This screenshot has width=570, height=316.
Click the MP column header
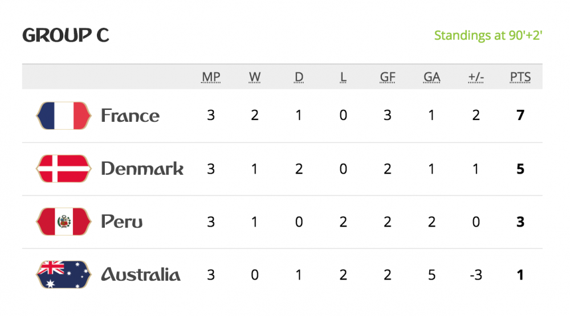point(211,77)
